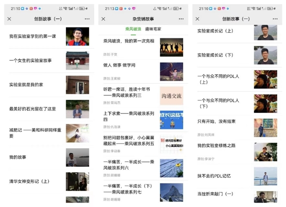
Task: Open the silhouette sunset thumbnail
Action: (x=171, y=47)
